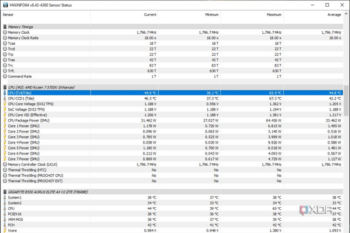Click the icon beside Trfc
350x233 pixels.
(x=5, y=71)
